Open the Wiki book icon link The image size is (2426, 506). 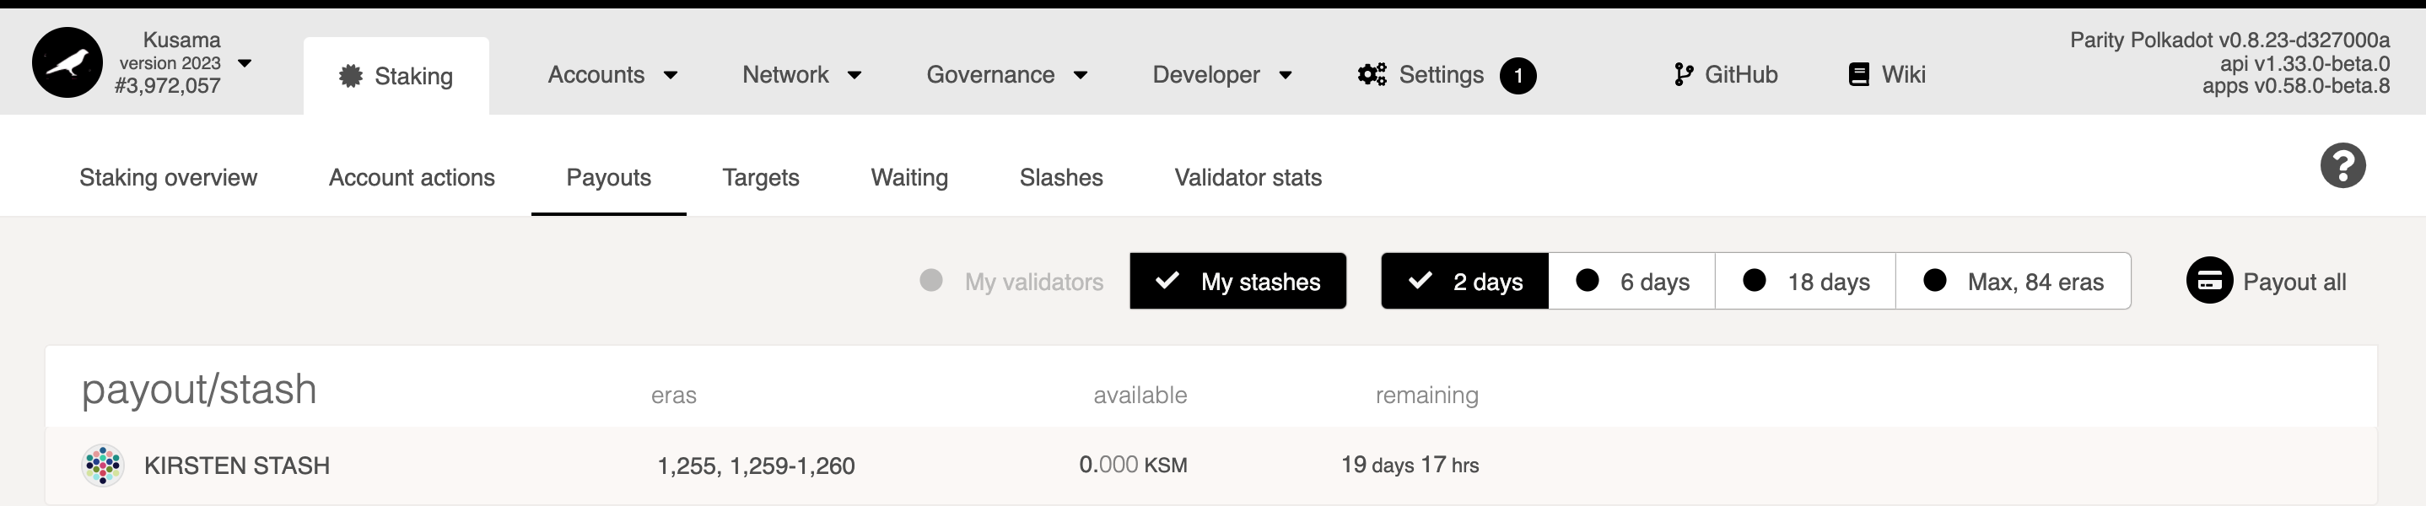click(1858, 74)
